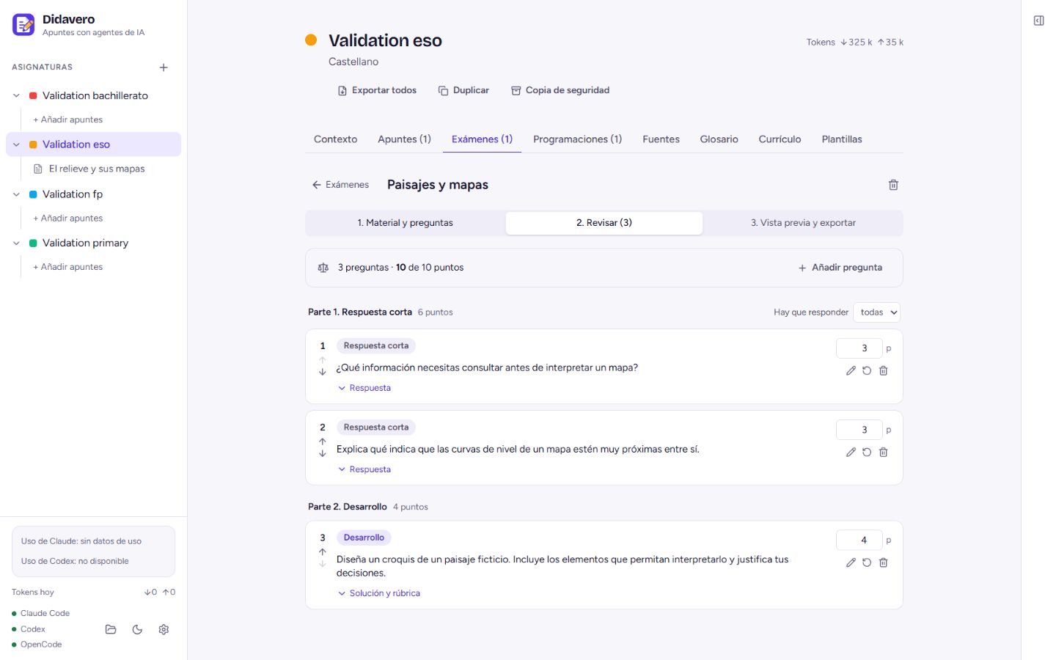Image resolution: width=1056 pixels, height=660 pixels.
Task: Collapse Validation bachillerato subject
Action: [16, 96]
